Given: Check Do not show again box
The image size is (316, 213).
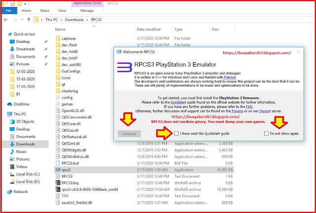Looking at the screenshot, I should click(x=266, y=134).
